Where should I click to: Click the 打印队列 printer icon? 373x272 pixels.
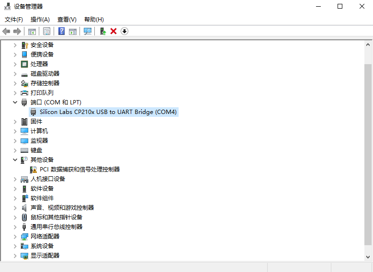click(x=24, y=93)
